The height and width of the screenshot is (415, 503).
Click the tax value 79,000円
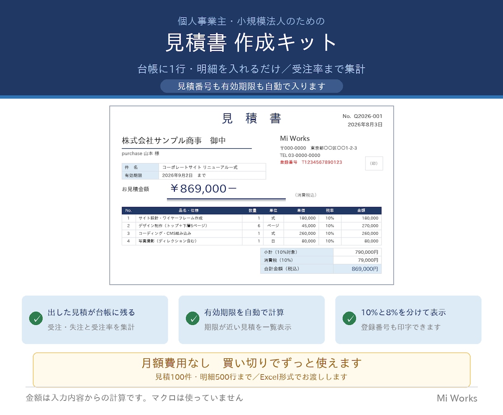pyautogui.click(x=357, y=260)
